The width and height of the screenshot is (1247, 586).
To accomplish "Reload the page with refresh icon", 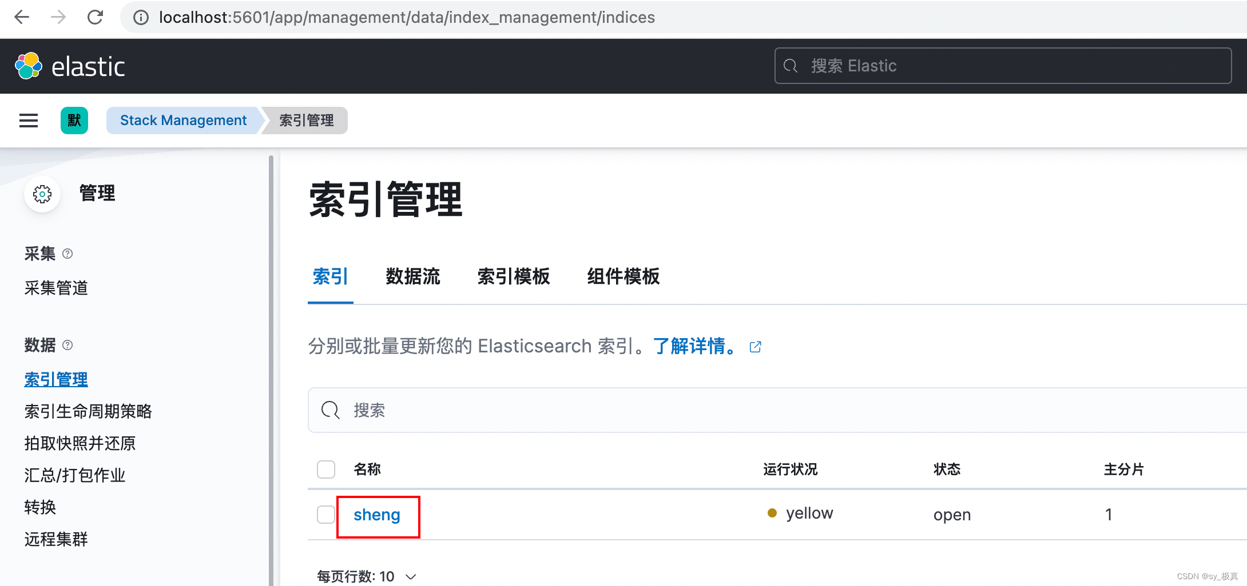I will (x=95, y=17).
